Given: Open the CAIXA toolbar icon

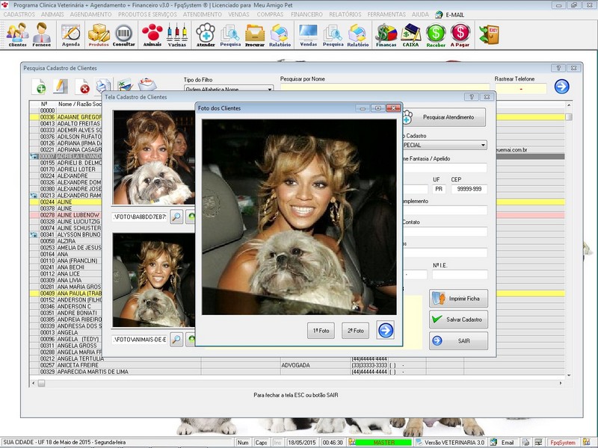Looking at the screenshot, I should (410, 34).
